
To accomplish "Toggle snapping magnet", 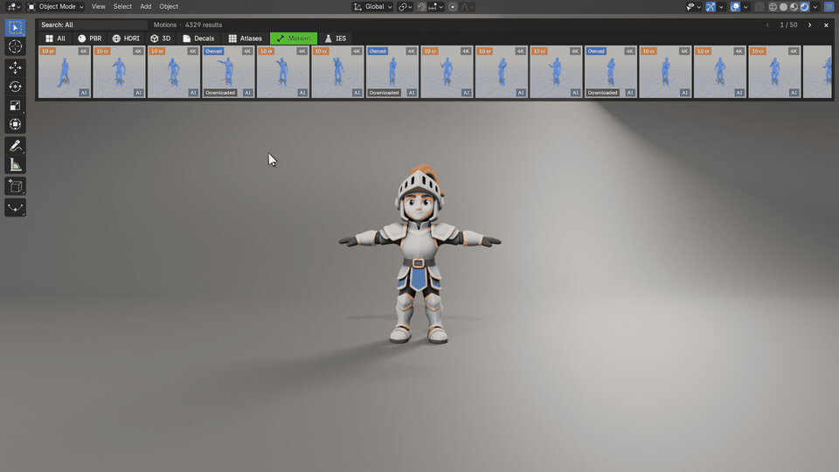I will click(x=421, y=6).
